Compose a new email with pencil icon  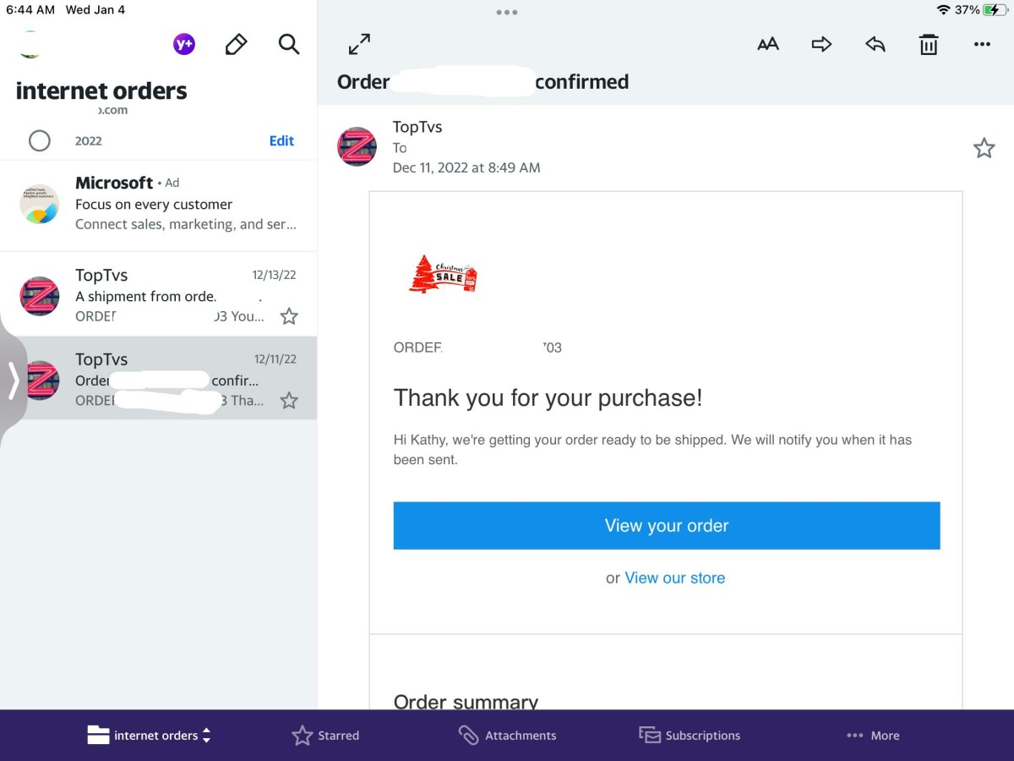(236, 45)
